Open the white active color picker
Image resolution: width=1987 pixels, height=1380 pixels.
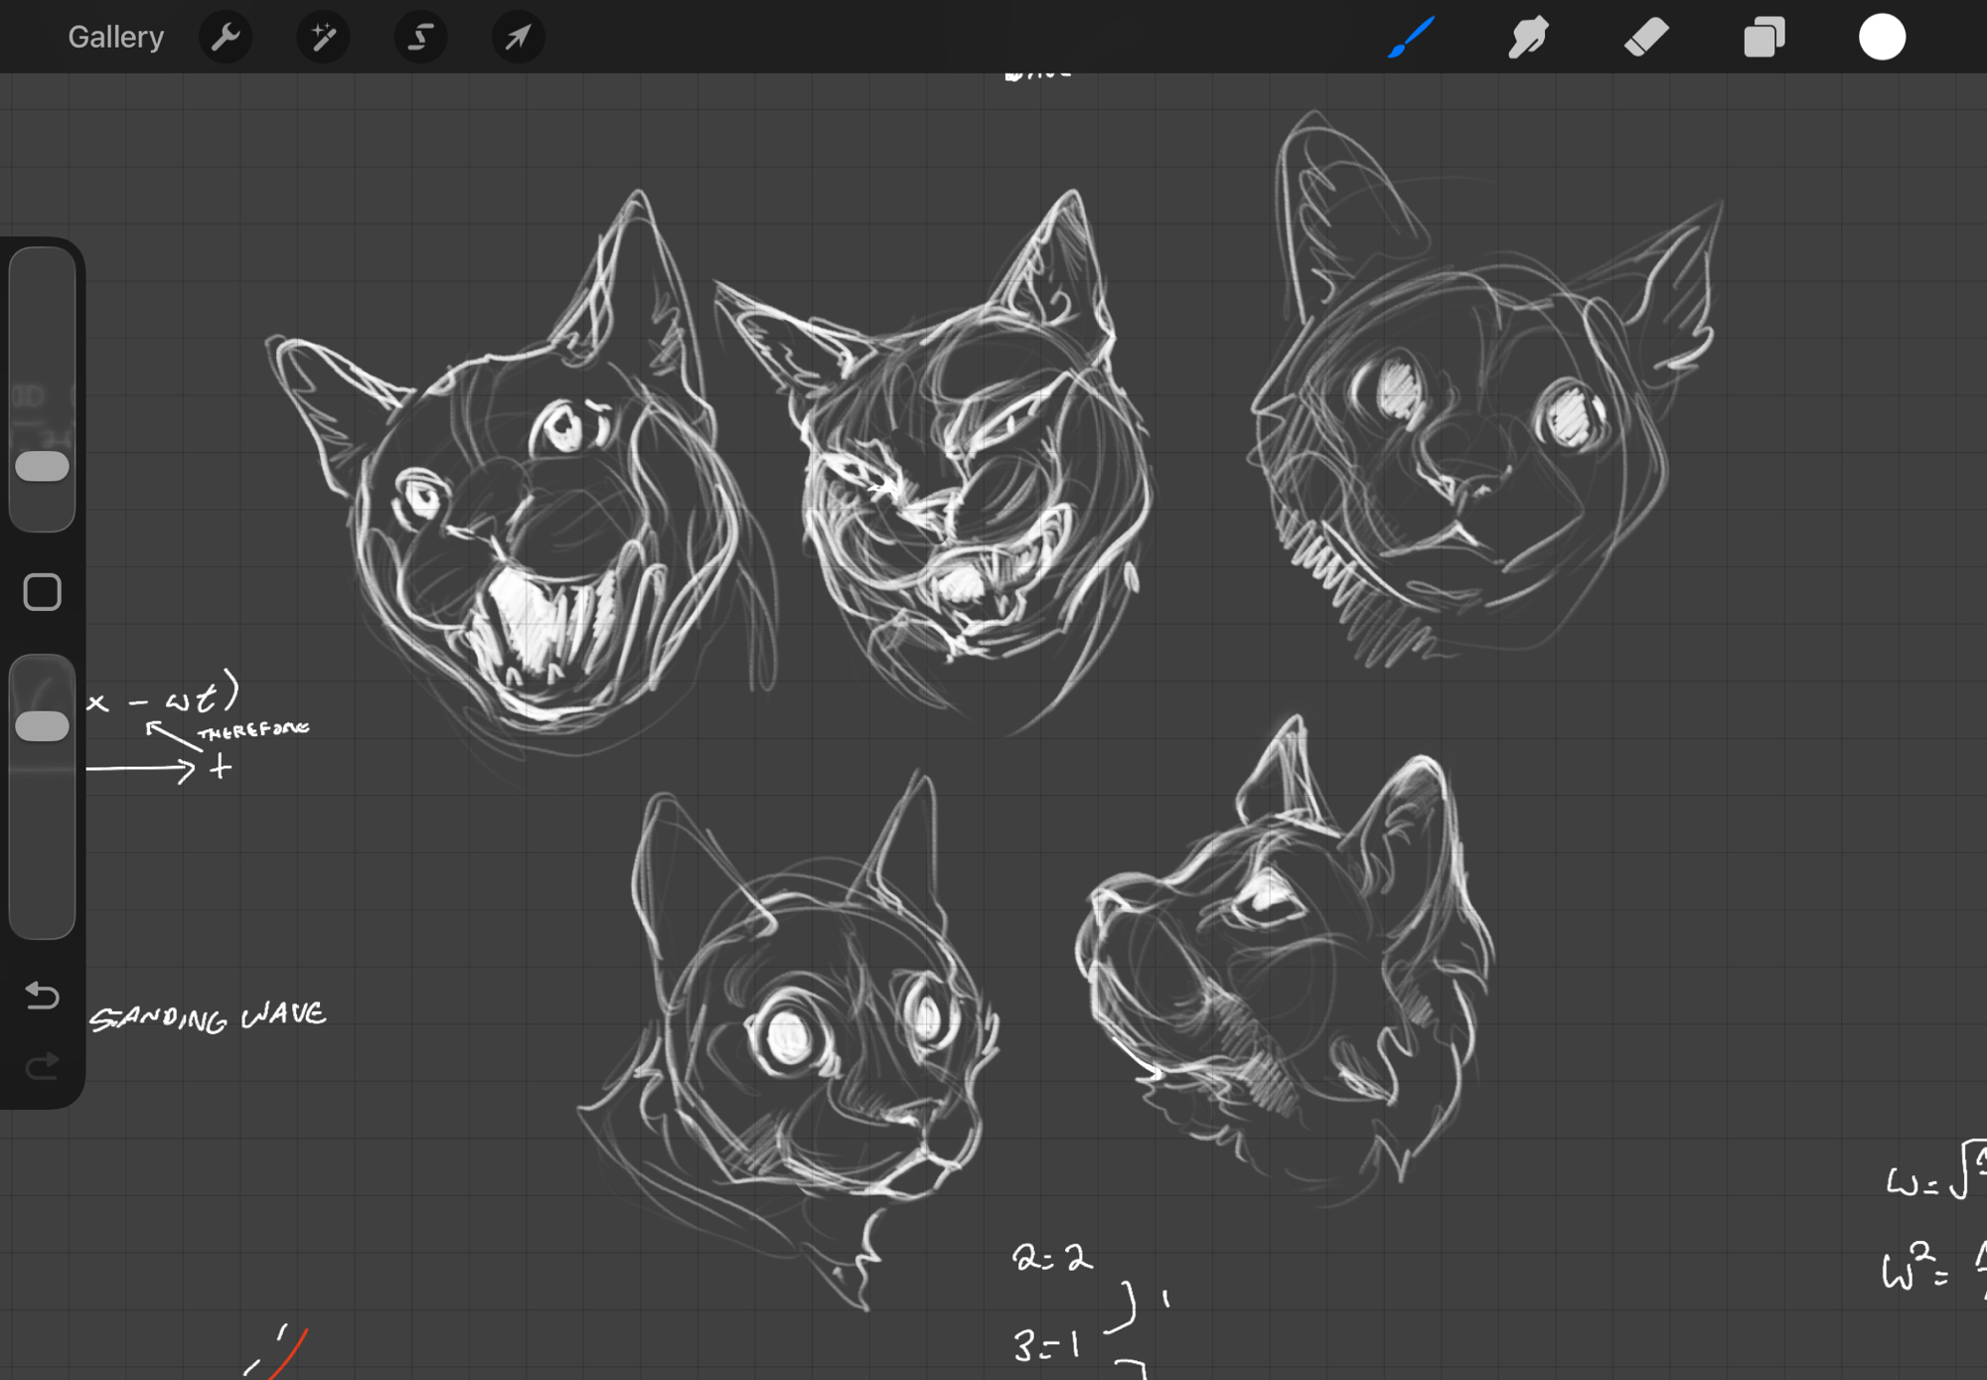(1882, 38)
